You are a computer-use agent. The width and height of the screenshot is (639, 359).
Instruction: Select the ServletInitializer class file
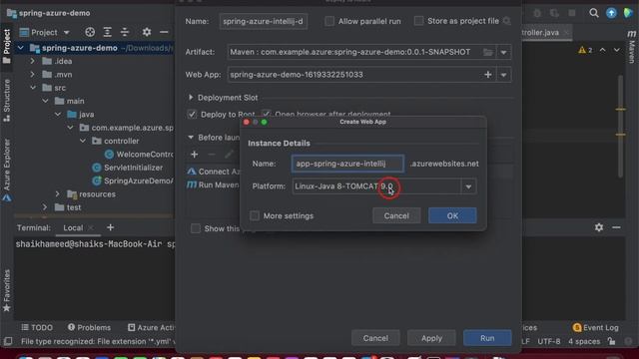coord(128,168)
